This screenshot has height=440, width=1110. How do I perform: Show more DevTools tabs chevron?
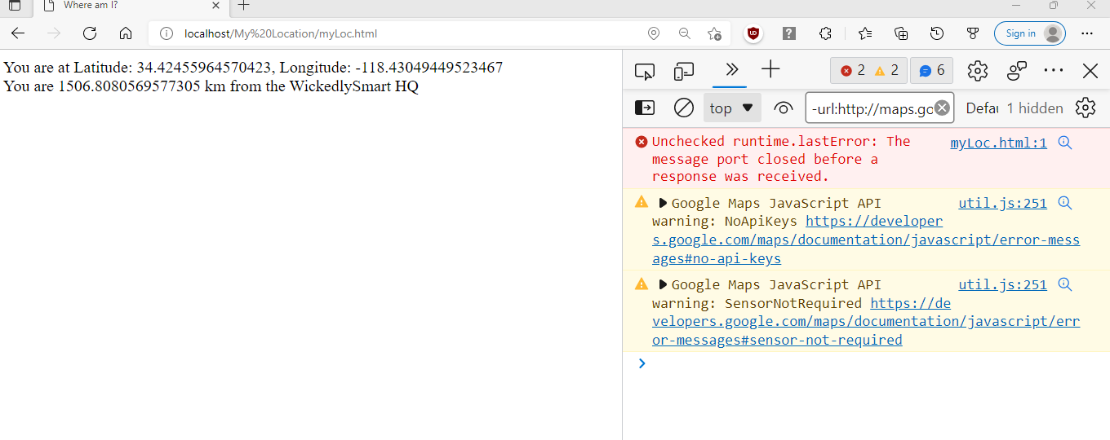coord(731,69)
